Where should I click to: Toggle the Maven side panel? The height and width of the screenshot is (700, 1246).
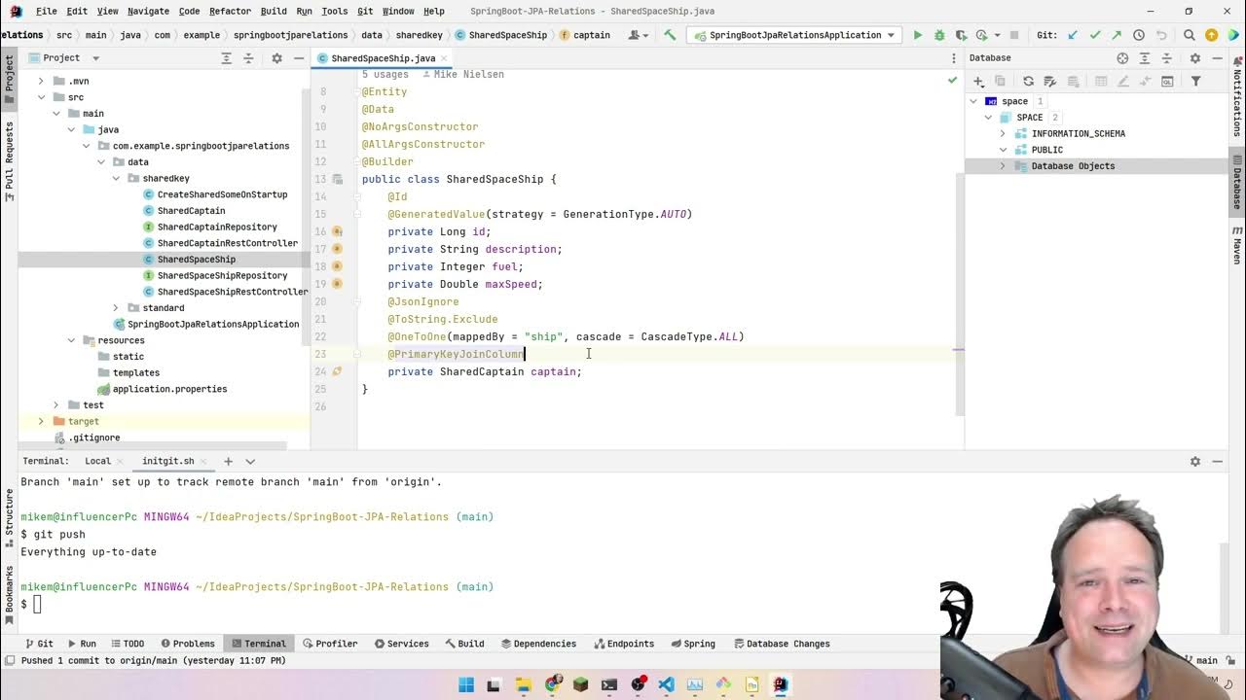coord(1237,245)
